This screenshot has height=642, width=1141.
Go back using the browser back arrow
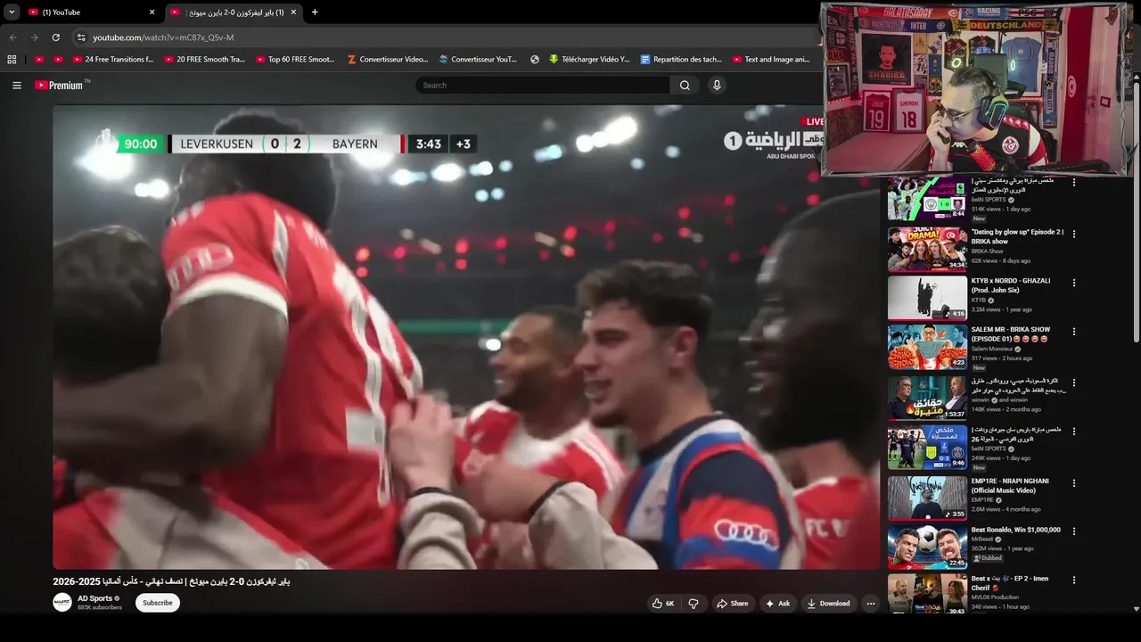pos(13,37)
